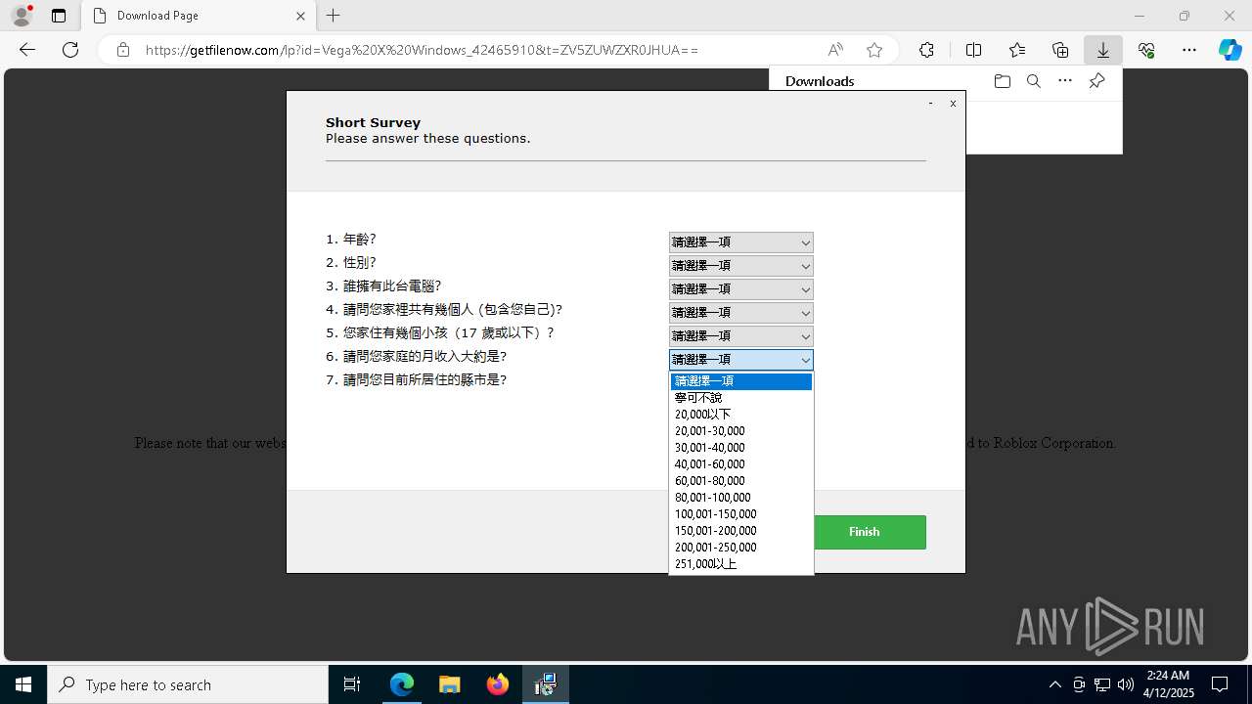Select 請選擇一項 highlighted option in list
The width and height of the screenshot is (1252, 704).
741,381
